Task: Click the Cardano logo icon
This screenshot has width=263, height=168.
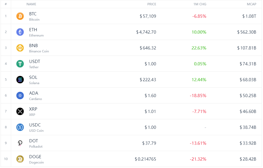Action: click(x=20, y=96)
